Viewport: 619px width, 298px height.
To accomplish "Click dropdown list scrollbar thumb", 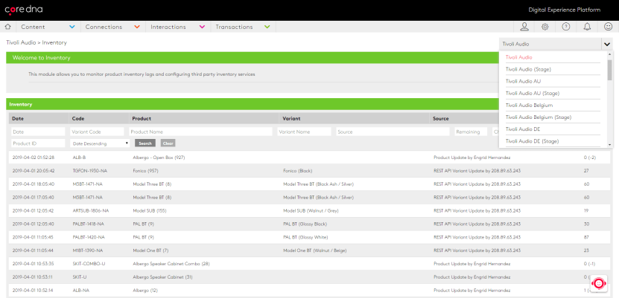I will tap(609, 70).
